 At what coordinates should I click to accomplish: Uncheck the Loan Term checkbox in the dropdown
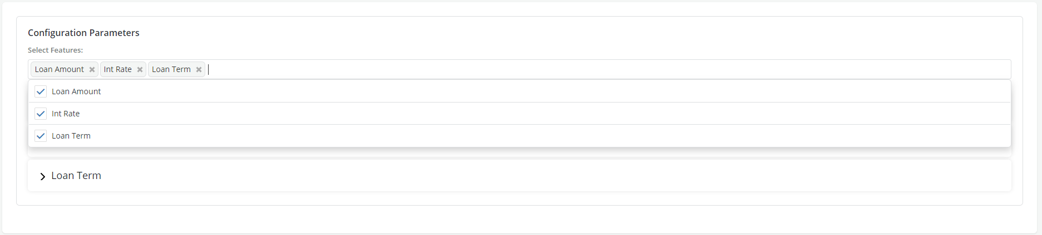tap(41, 136)
